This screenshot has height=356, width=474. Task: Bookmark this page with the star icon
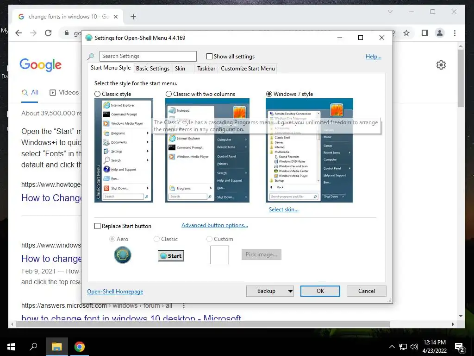tap(406, 33)
